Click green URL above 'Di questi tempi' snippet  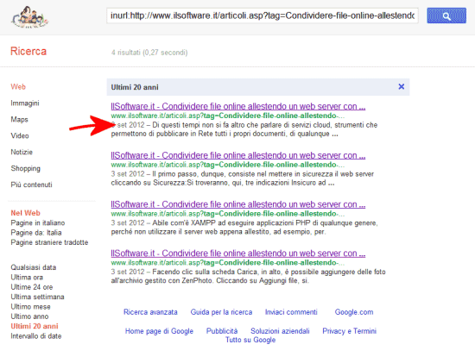(228, 116)
